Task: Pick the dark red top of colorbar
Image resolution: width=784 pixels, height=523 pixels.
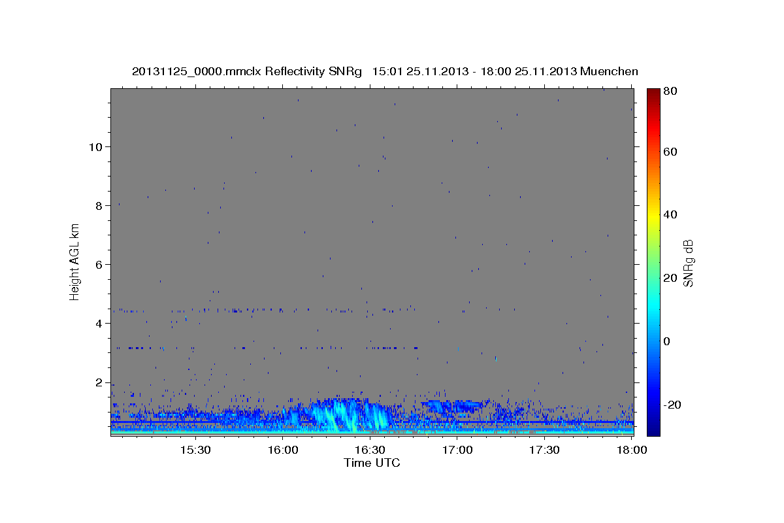Action: click(x=653, y=93)
